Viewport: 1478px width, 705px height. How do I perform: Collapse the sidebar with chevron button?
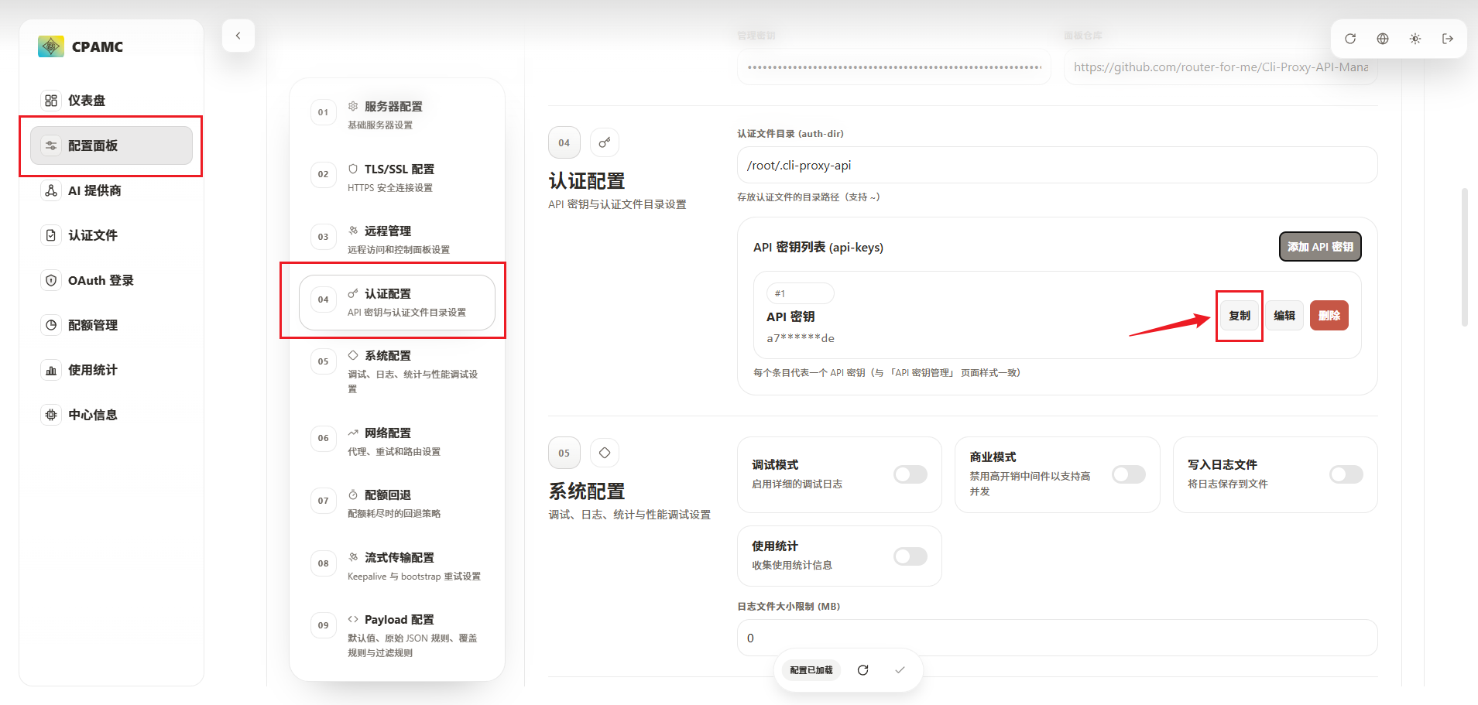pyautogui.click(x=238, y=36)
